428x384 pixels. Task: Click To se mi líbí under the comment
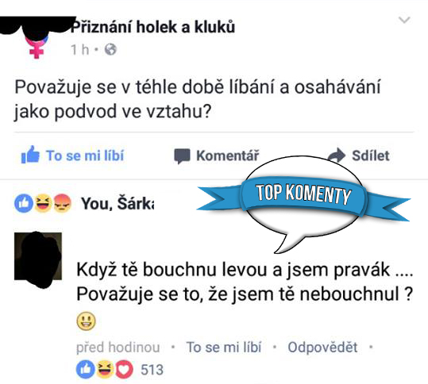pyautogui.click(x=224, y=348)
